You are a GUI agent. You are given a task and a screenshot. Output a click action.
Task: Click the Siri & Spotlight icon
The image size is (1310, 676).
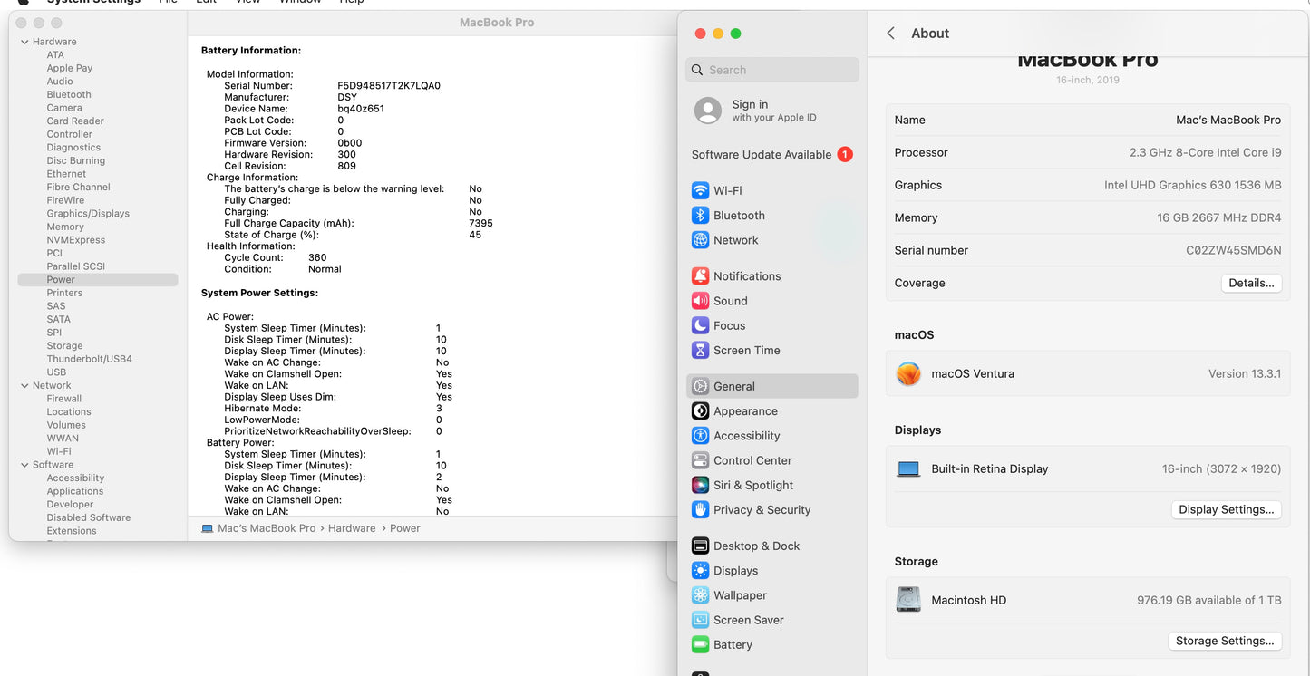[x=700, y=486]
